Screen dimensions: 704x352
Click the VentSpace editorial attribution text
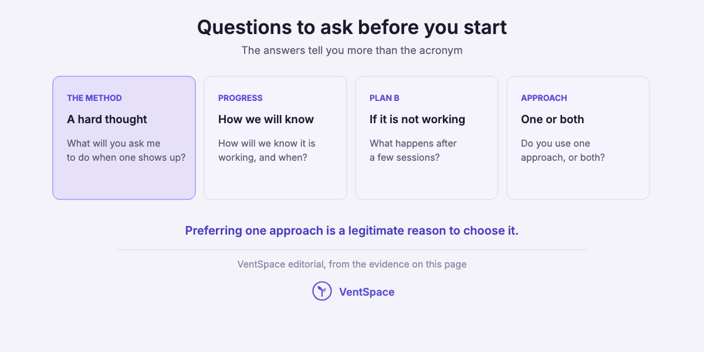352,264
